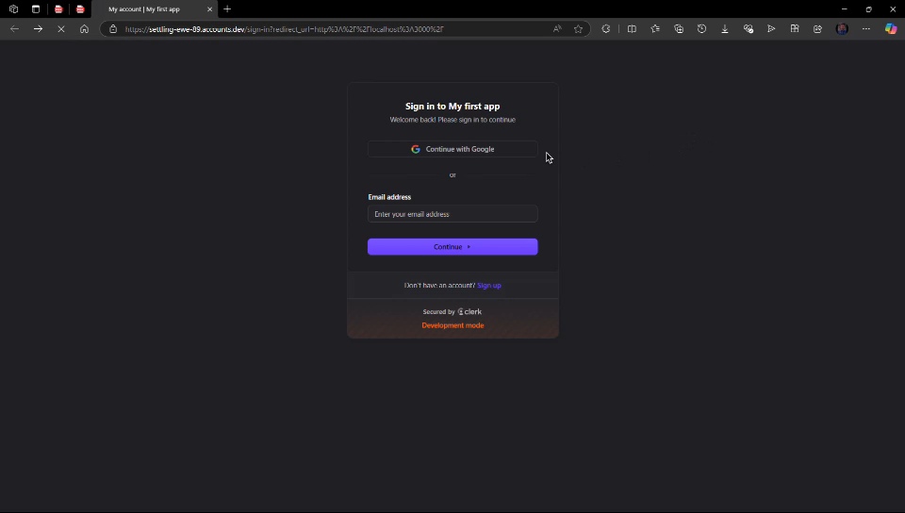Open the Favorites list
905x513 pixels.
point(655,29)
